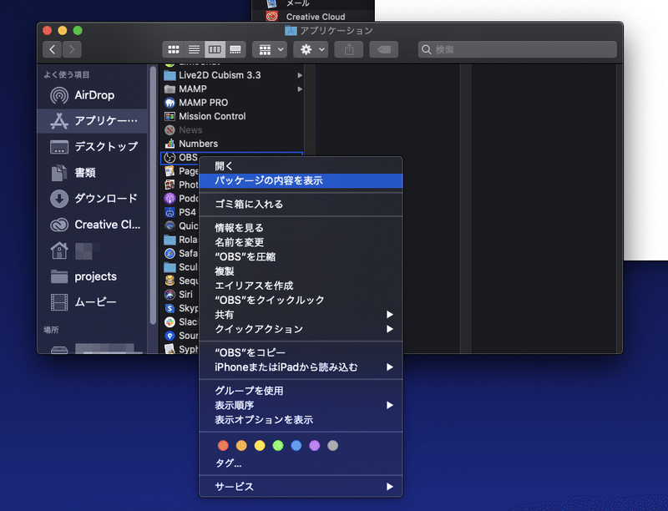Apply the orange tag color
668x511 pixels.
[241, 446]
